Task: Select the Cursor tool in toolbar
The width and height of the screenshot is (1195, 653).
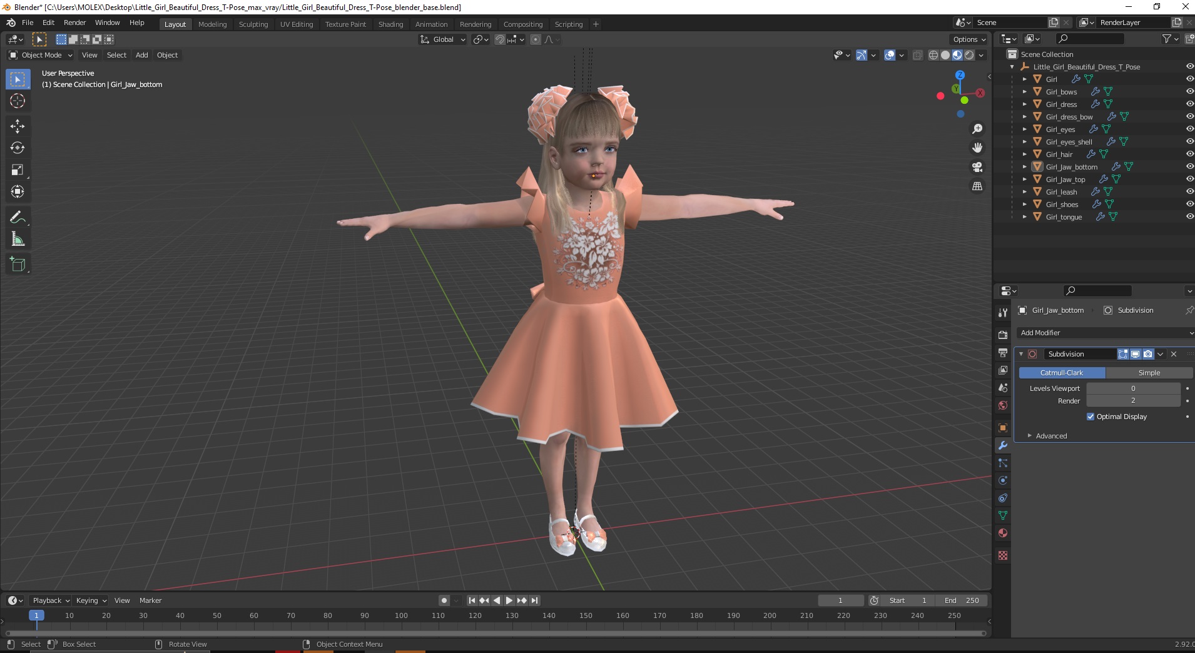Action: coord(18,101)
